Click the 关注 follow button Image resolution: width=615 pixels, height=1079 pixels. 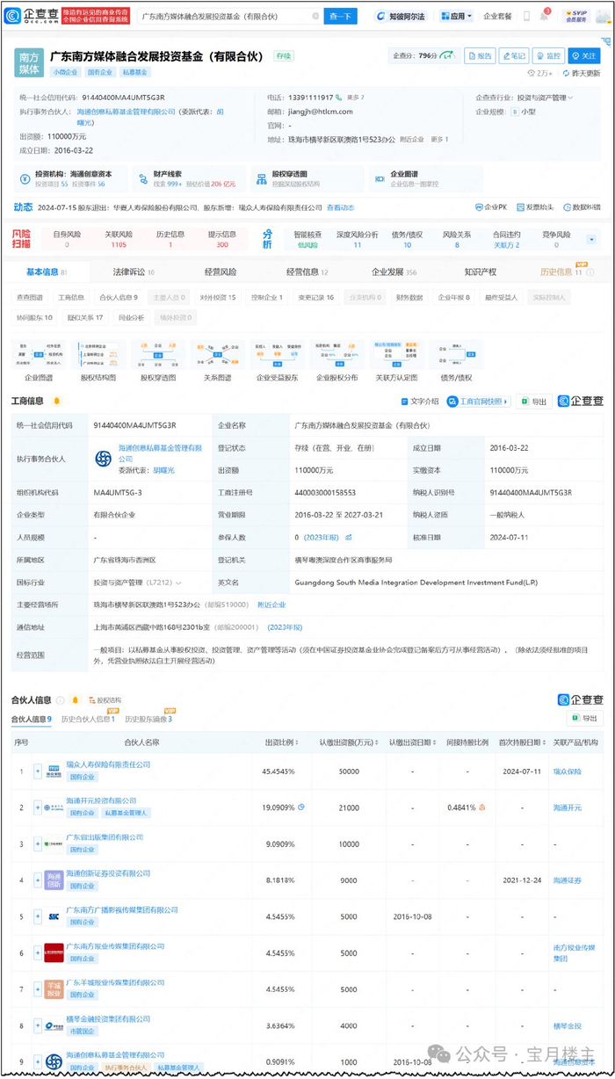point(582,55)
